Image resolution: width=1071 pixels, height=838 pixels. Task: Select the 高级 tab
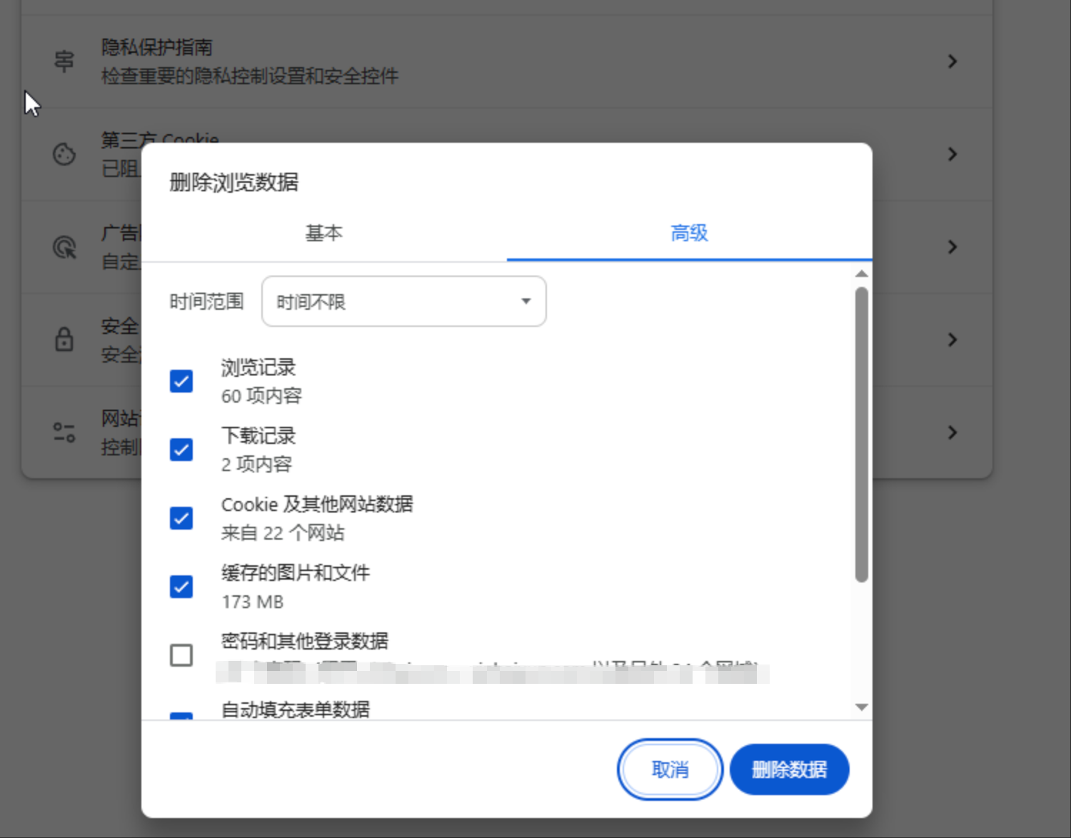(x=689, y=233)
